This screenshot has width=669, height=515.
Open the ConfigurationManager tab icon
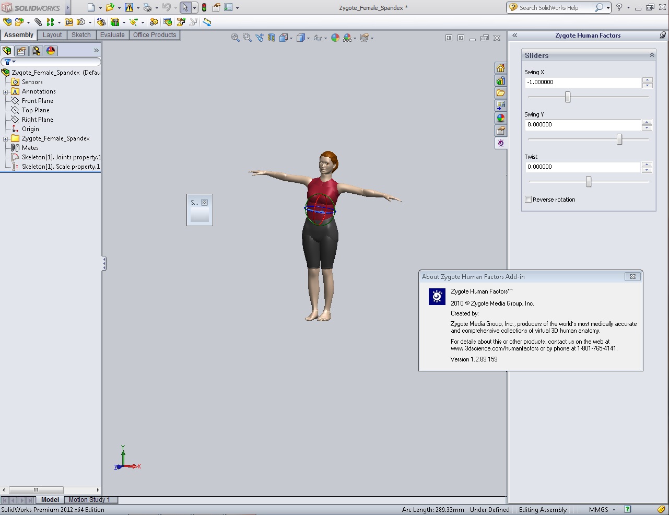pyautogui.click(x=36, y=51)
